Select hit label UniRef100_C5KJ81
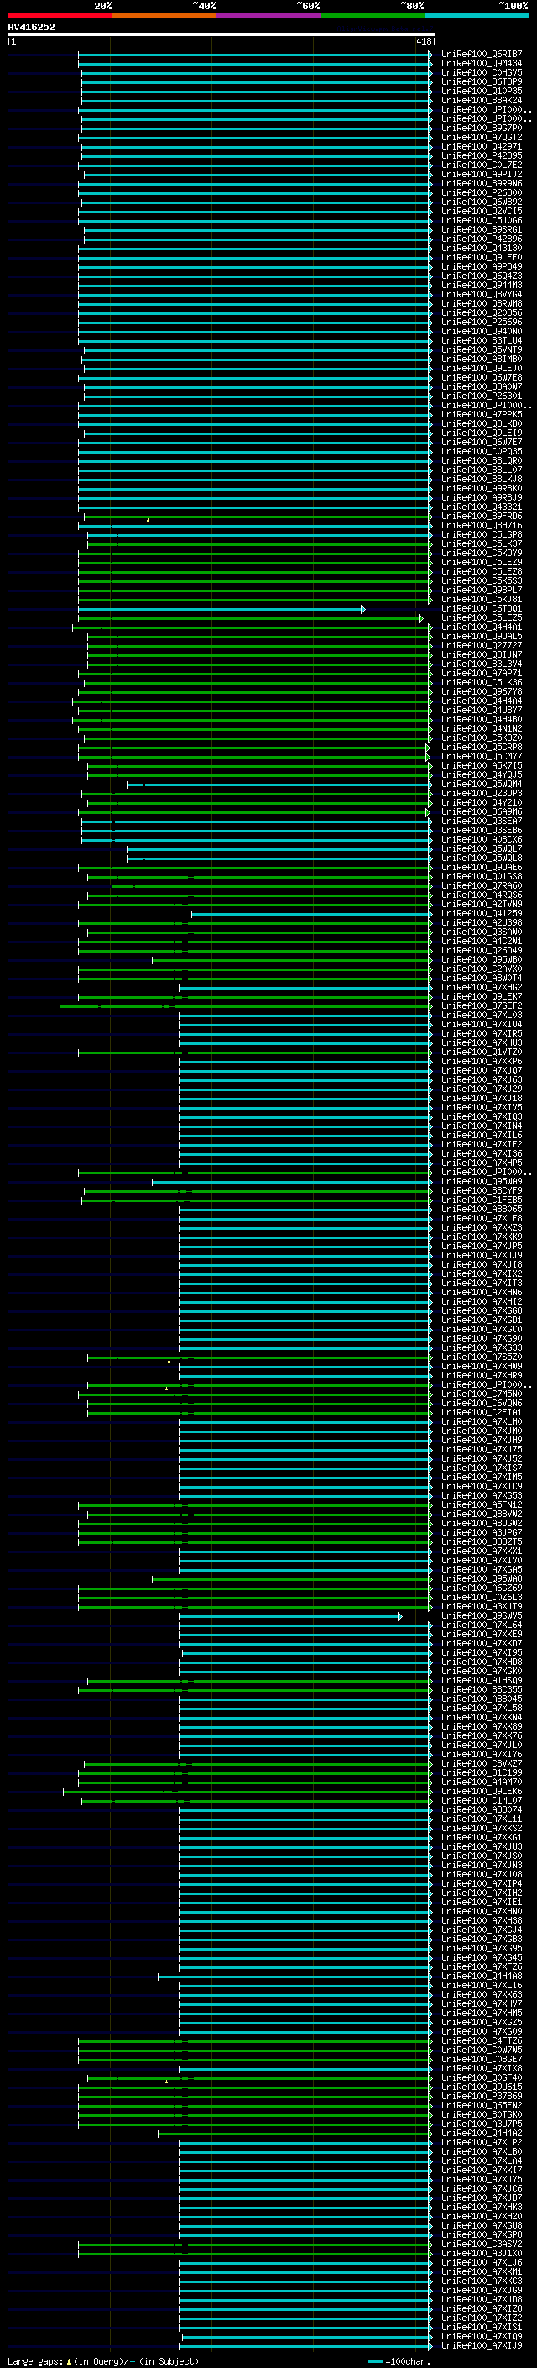The image size is (537, 2368). tap(482, 600)
